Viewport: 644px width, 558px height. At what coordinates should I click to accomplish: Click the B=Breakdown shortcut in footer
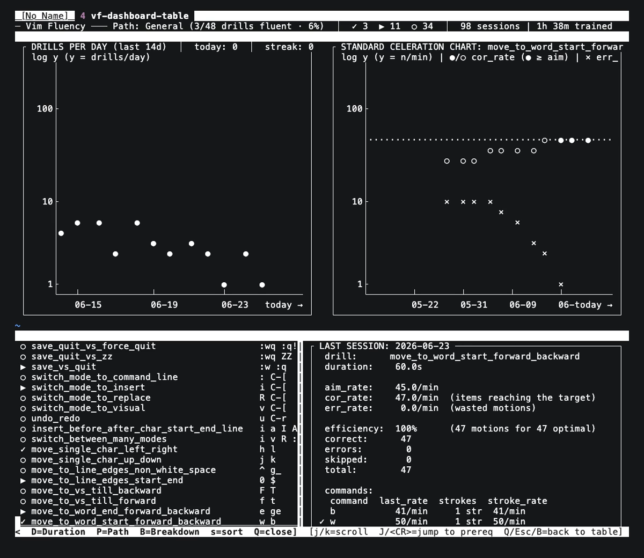pos(170,532)
